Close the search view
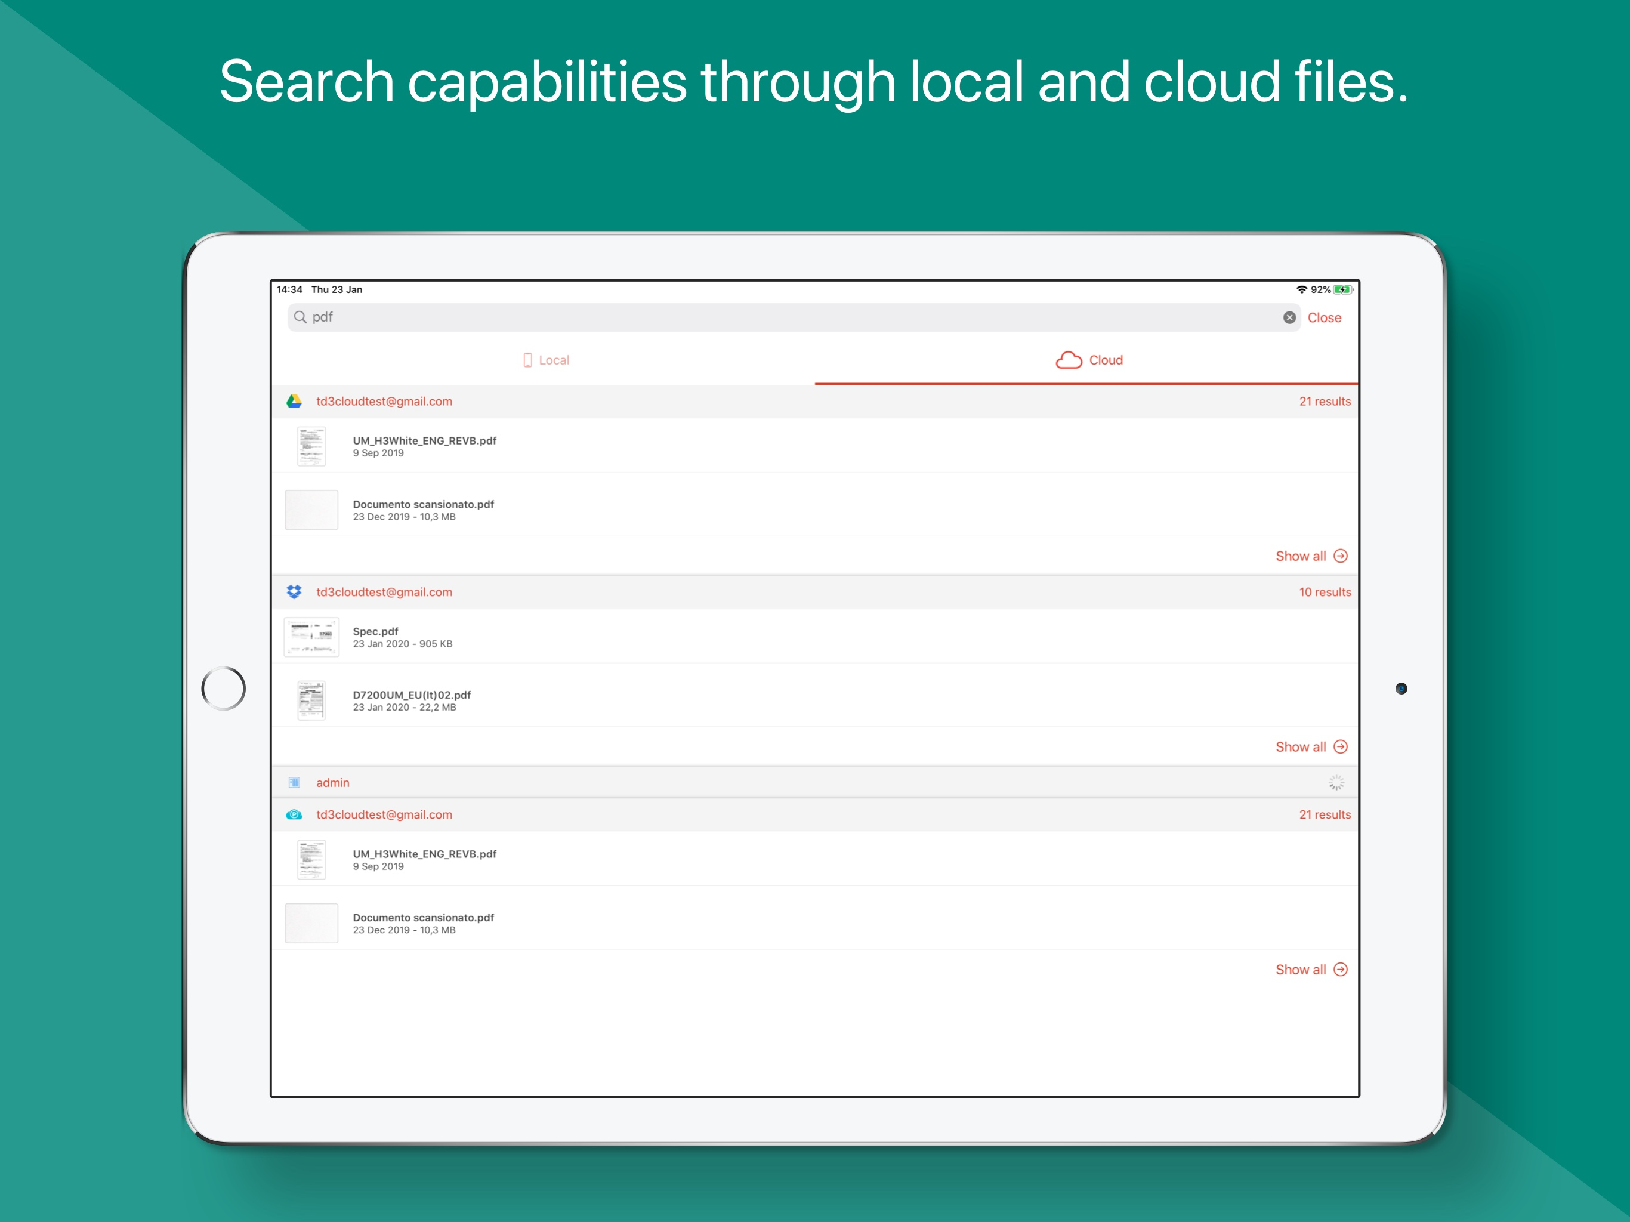The height and width of the screenshot is (1222, 1630). (1323, 317)
